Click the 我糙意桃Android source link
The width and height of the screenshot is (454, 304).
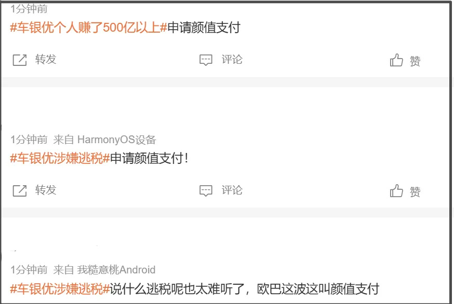(116, 270)
